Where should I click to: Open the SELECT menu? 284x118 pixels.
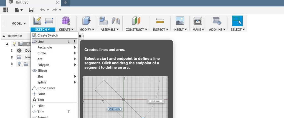coord(238,29)
